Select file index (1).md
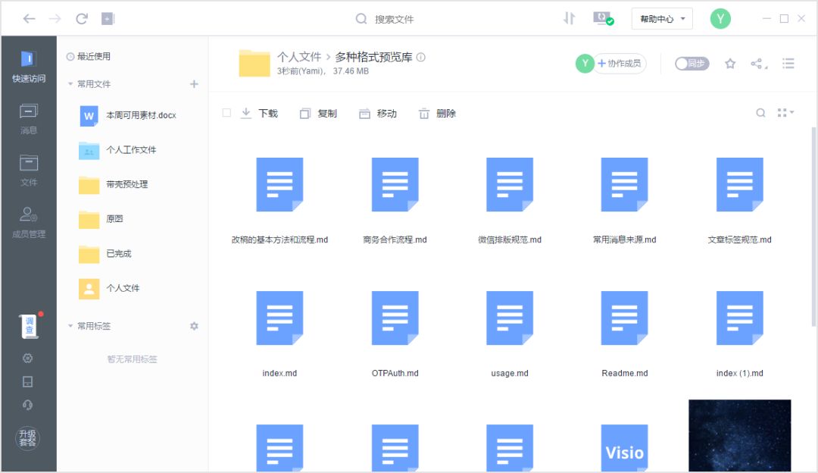818x473 pixels. [740, 334]
